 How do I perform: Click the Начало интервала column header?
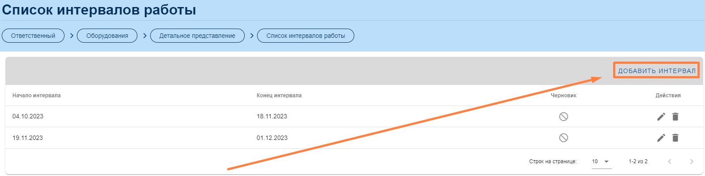coord(37,95)
